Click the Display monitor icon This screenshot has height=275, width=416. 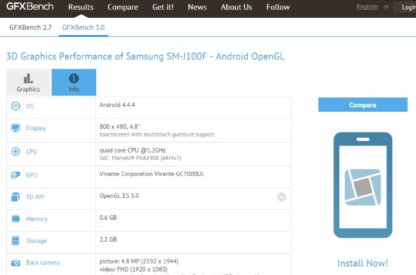[15, 128]
